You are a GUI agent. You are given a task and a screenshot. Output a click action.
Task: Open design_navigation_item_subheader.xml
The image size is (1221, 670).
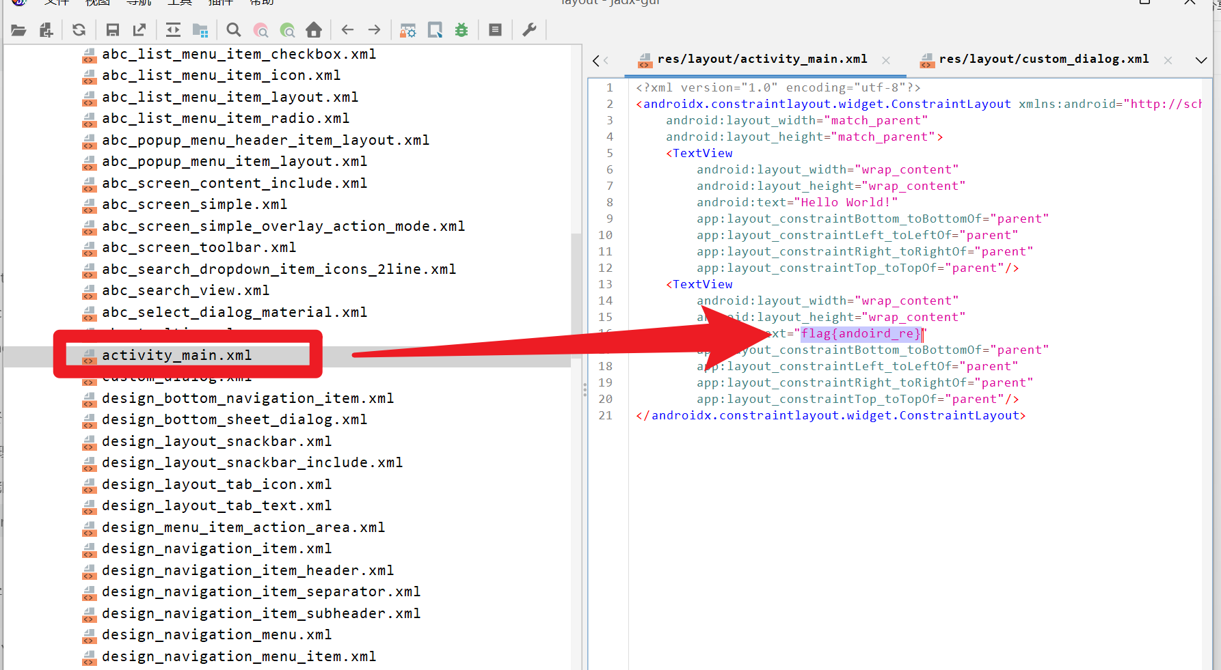261,613
